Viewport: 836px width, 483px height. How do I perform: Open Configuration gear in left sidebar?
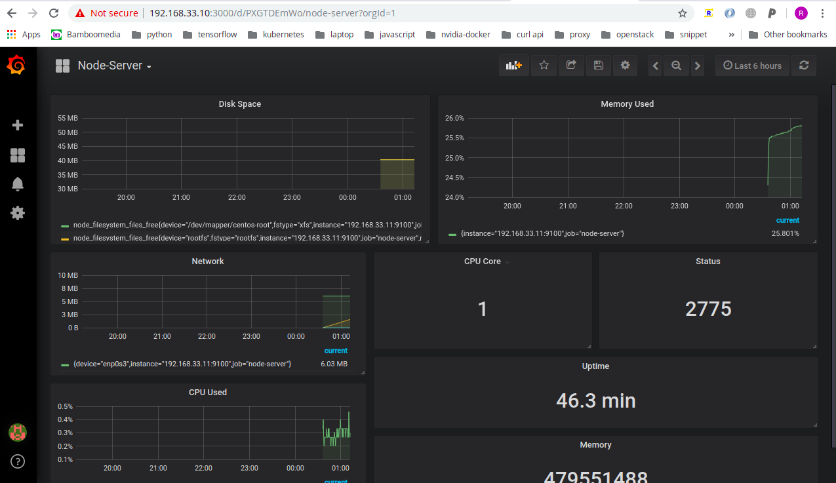click(x=18, y=213)
